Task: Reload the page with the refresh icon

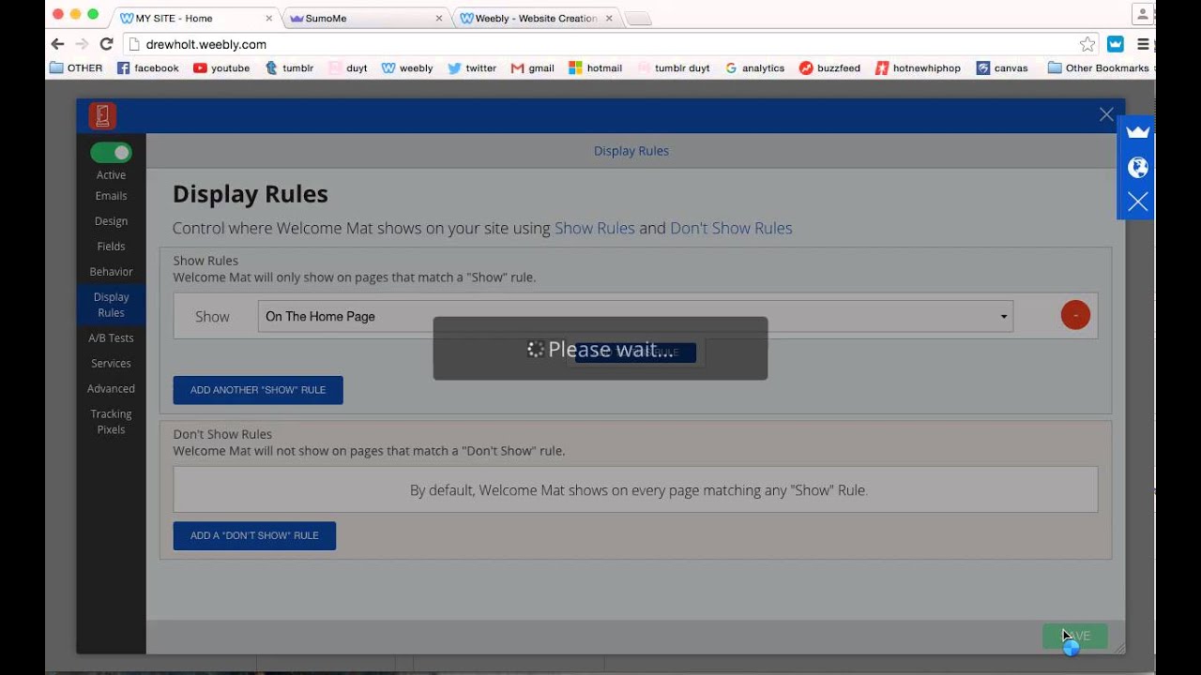Action: coord(106,44)
